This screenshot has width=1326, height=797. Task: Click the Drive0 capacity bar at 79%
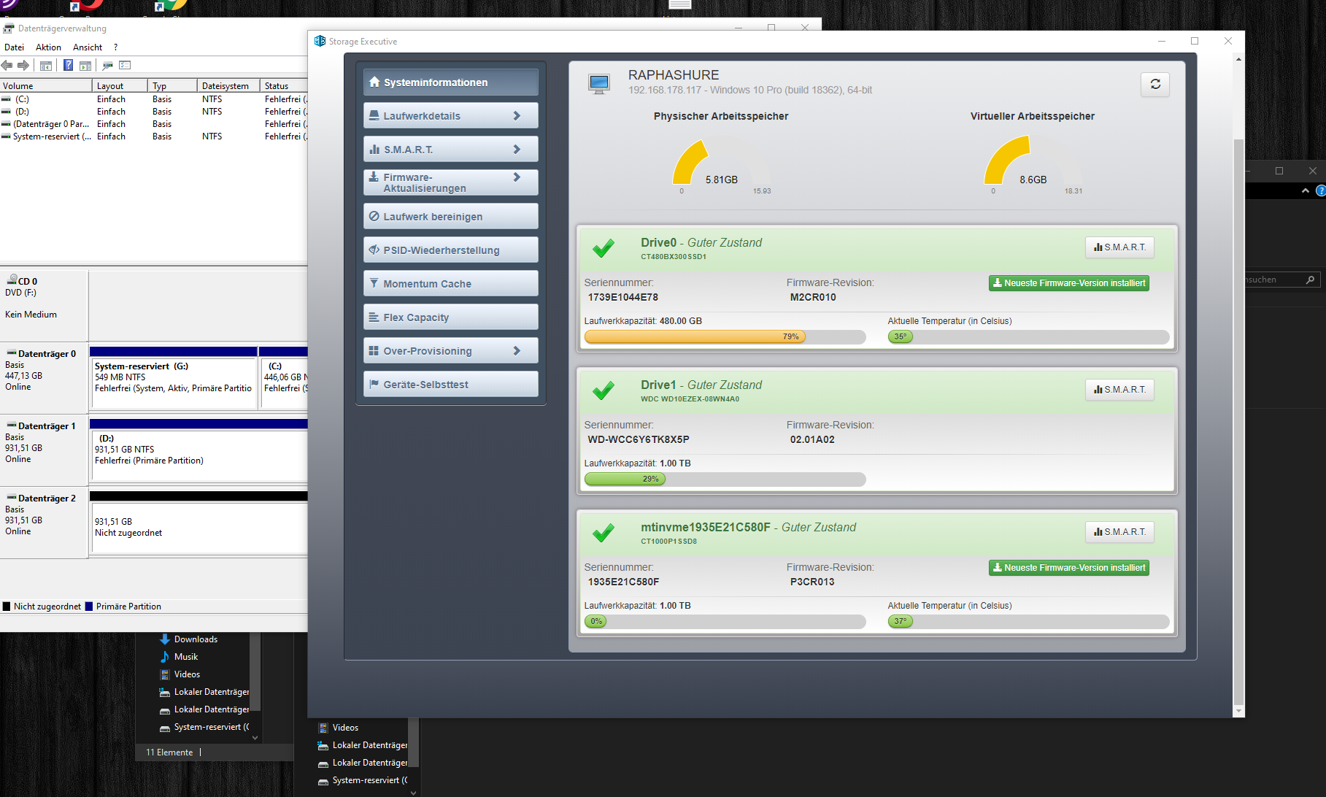coord(725,336)
